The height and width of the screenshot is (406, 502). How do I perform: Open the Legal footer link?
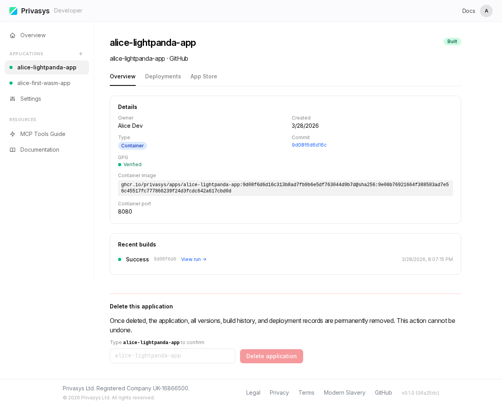(x=253, y=393)
